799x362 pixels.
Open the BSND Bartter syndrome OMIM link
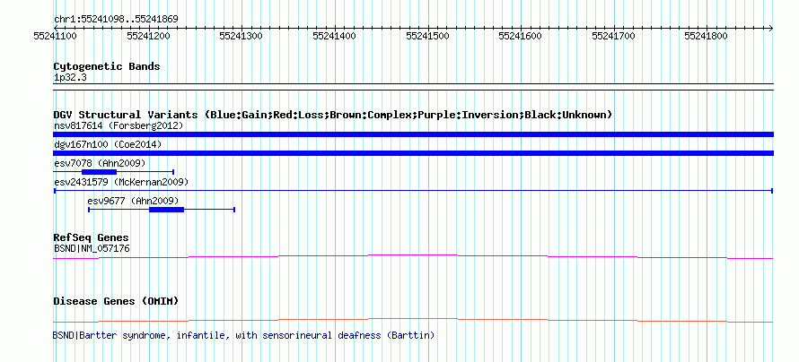point(243,335)
